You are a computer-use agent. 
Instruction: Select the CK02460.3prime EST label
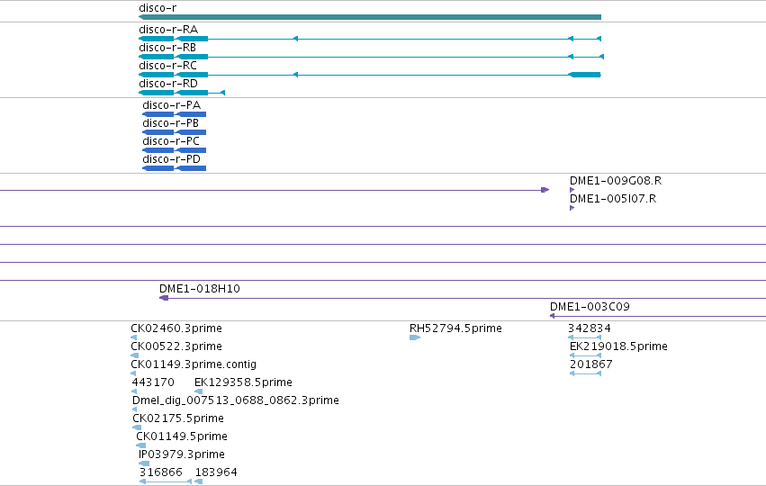(x=176, y=328)
